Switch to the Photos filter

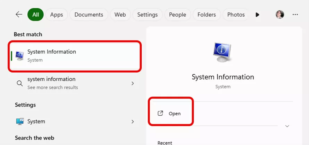click(236, 15)
